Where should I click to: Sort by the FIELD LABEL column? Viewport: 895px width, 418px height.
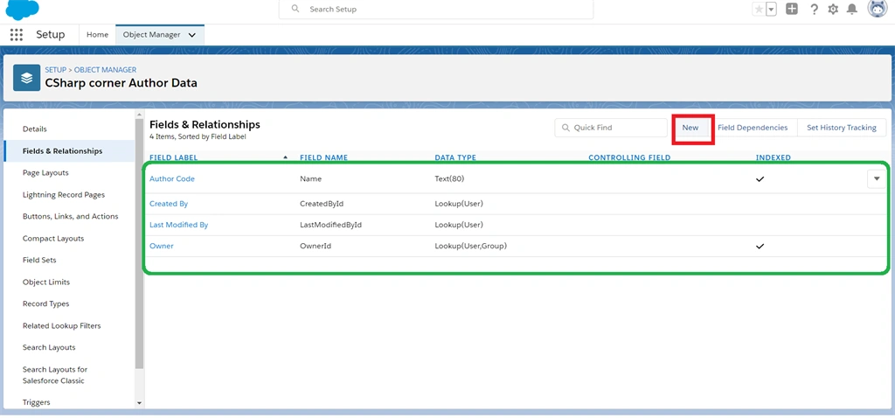point(174,157)
